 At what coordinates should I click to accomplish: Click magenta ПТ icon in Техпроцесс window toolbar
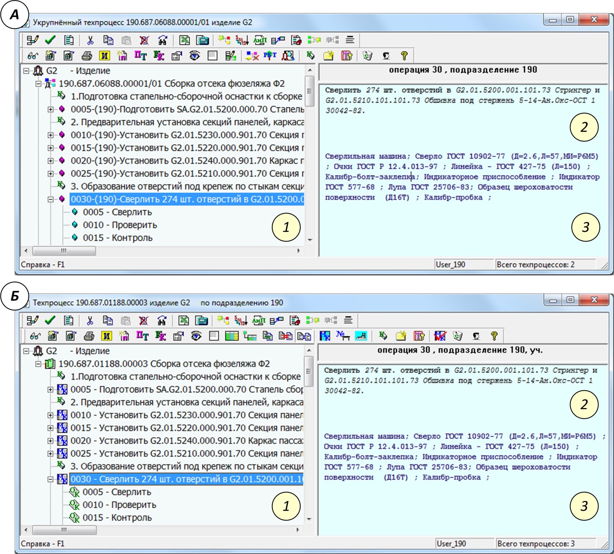point(142,336)
